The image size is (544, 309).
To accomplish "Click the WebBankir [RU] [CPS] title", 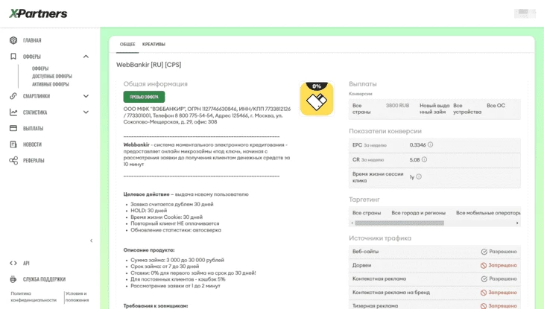I will (148, 65).
